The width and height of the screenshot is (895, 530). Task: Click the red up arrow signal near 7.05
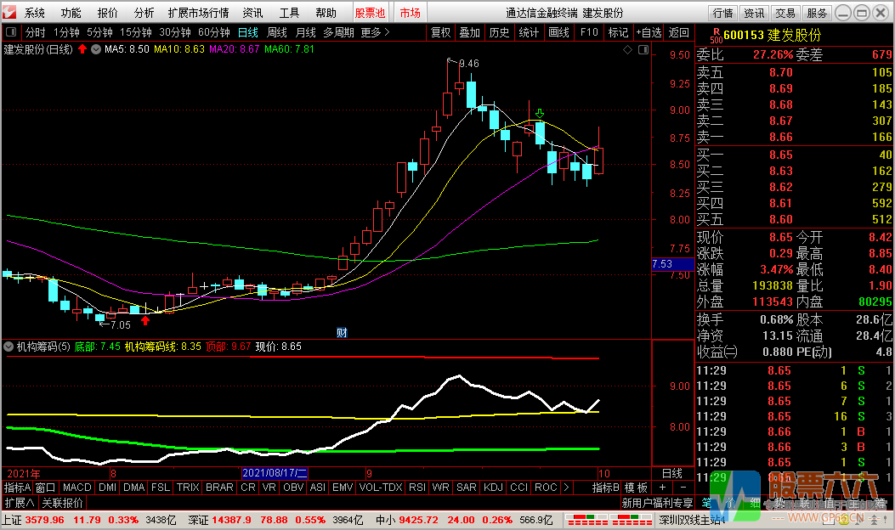tap(145, 320)
